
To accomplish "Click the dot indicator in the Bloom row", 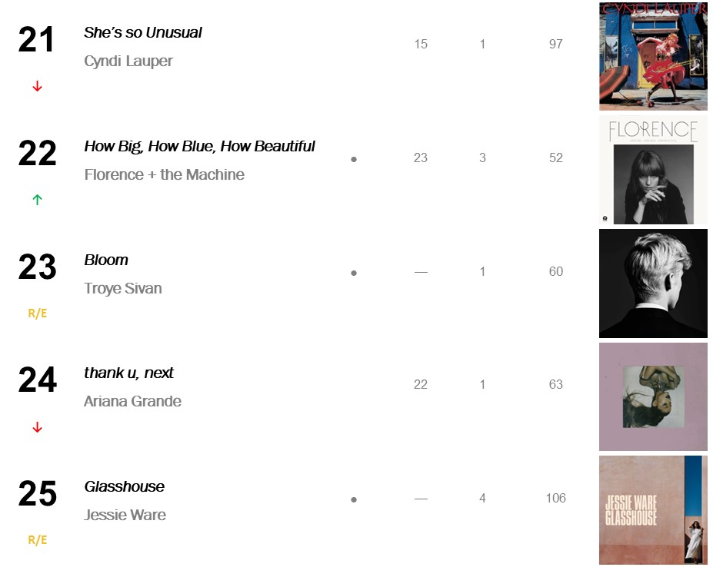I will (354, 273).
